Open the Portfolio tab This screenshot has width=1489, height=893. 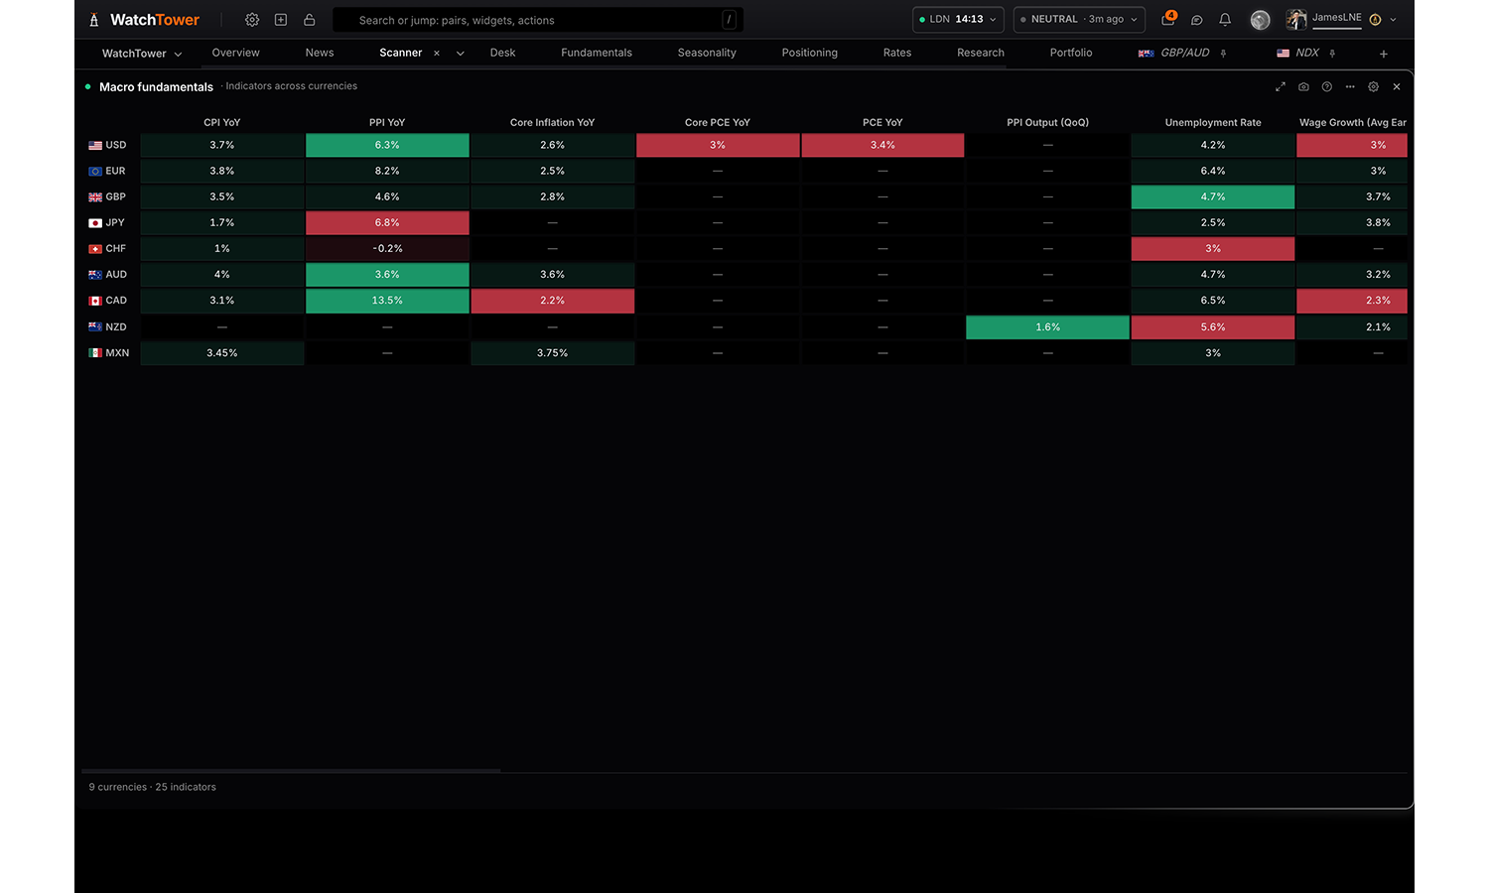point(1071,53)
